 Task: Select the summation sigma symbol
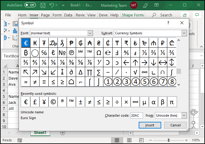(99, 72)
